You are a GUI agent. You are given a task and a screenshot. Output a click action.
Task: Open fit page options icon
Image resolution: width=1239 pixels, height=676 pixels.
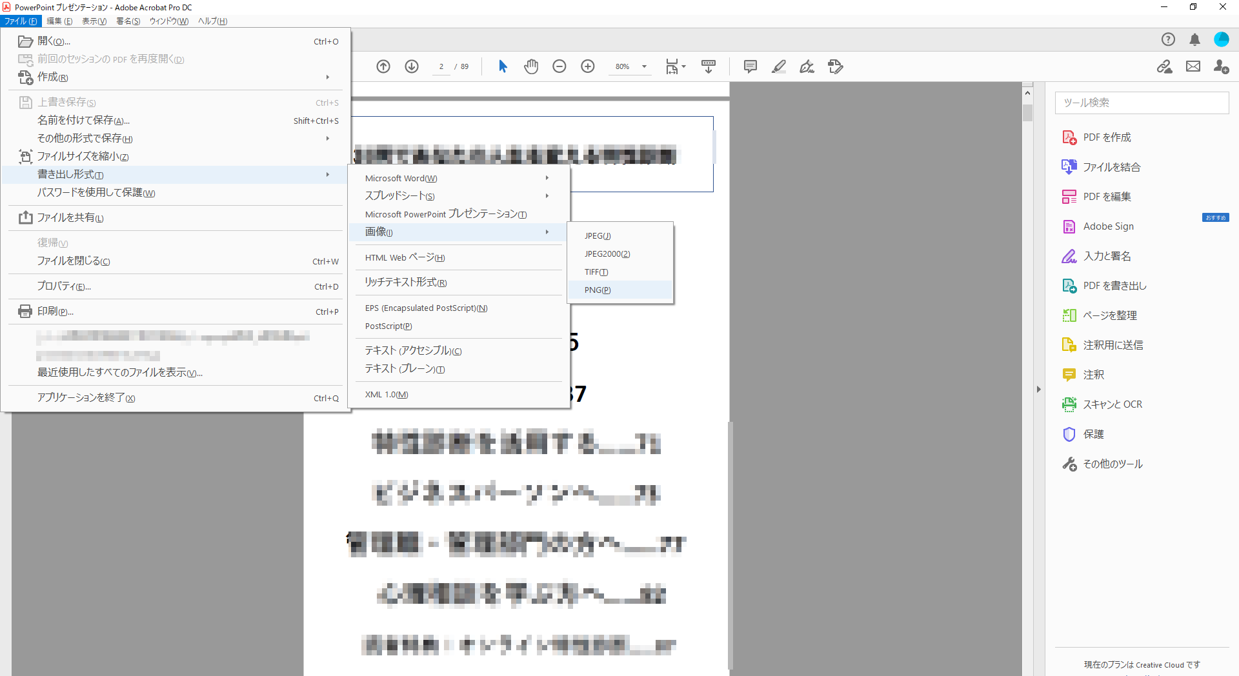[676, 66]
